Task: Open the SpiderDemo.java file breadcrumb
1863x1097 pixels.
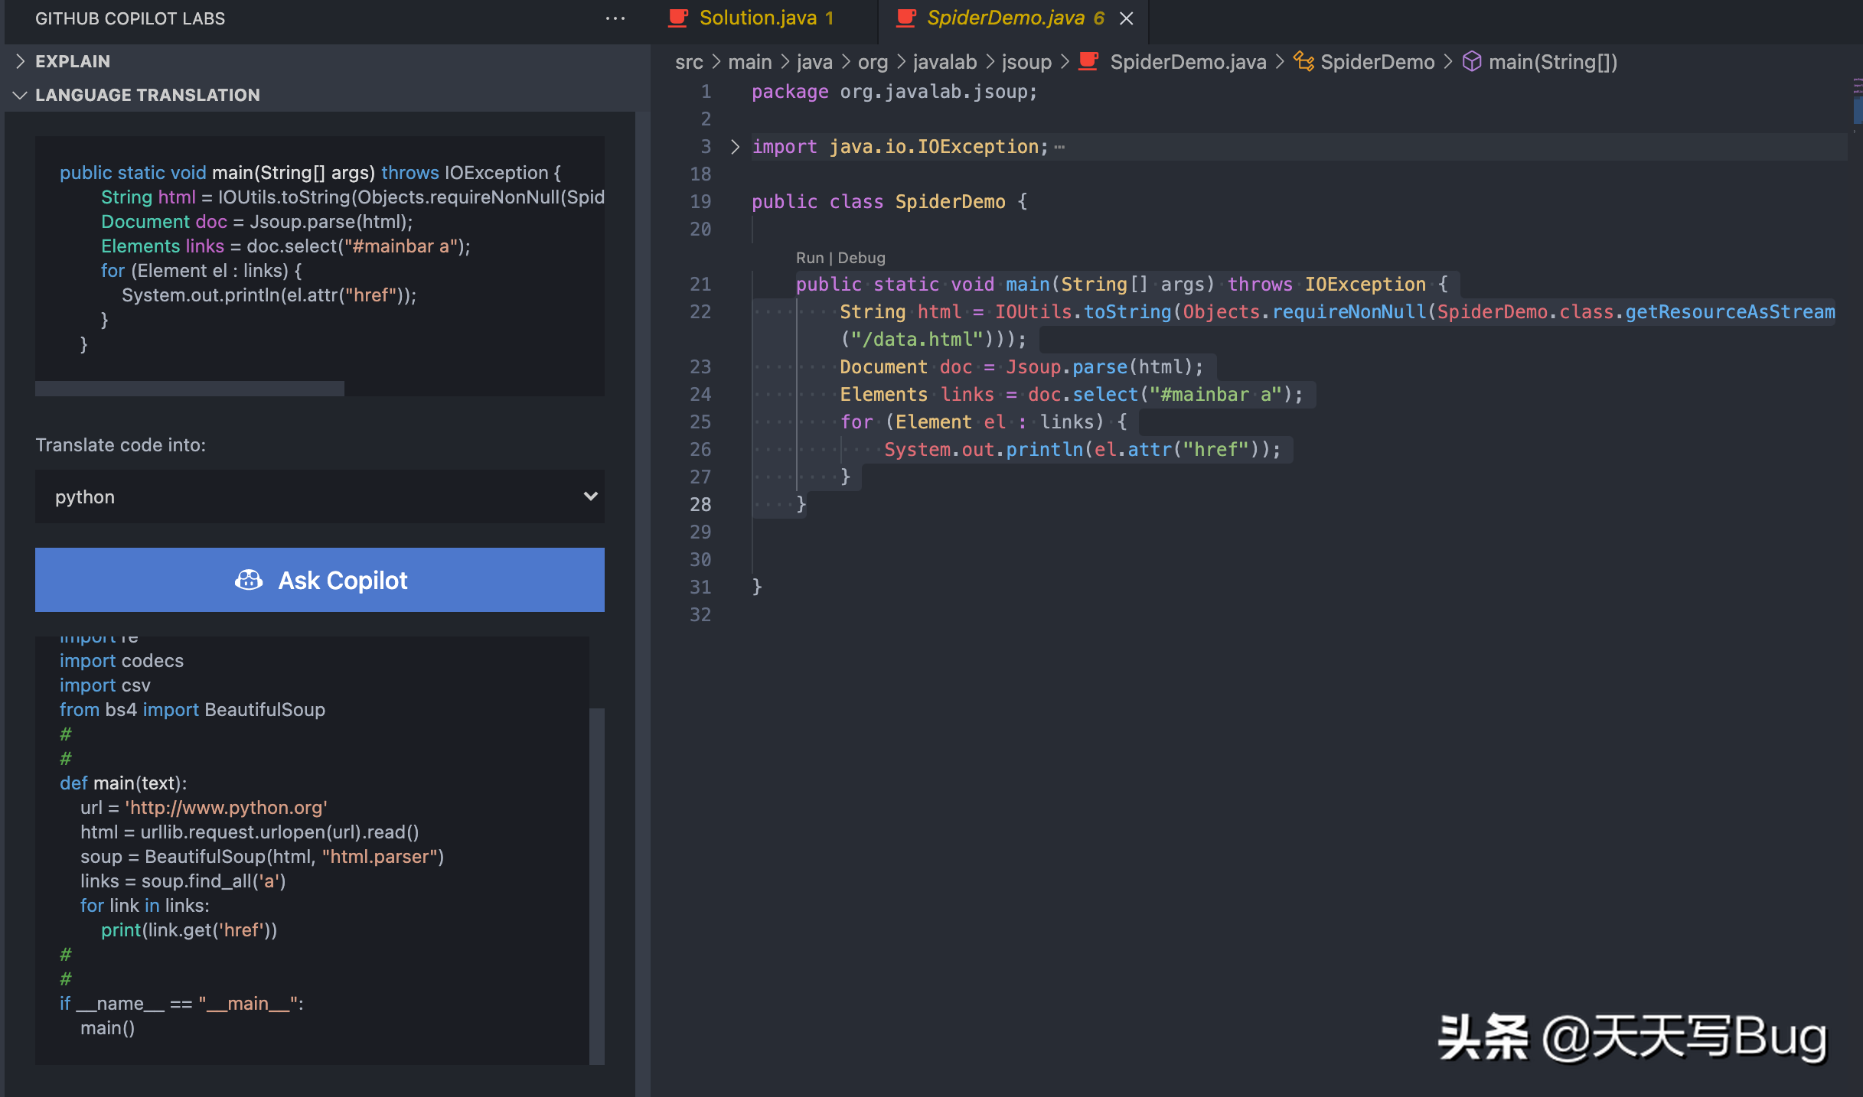Action: point(1188,62)
